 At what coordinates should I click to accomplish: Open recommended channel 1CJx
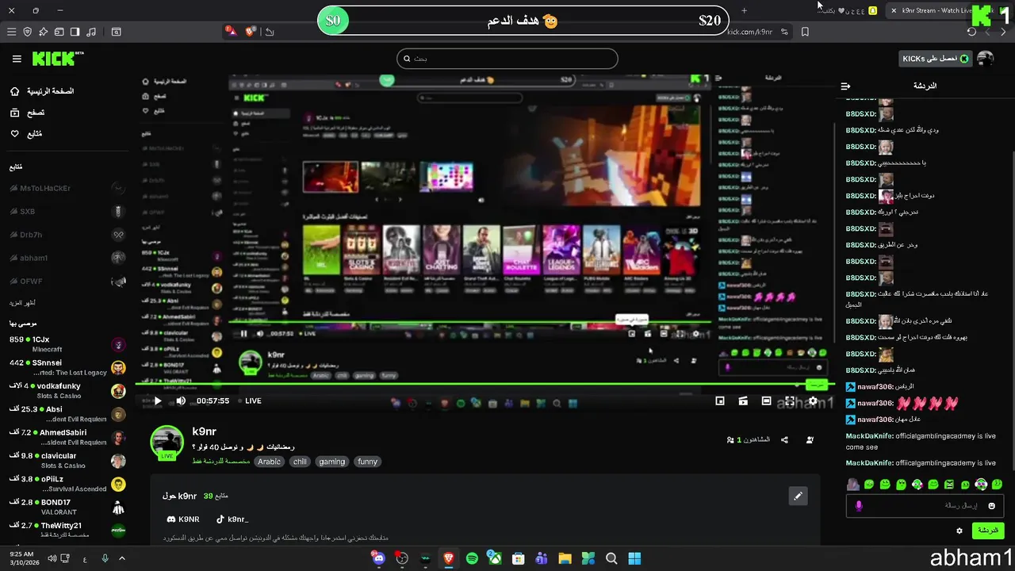pos(67,344)
